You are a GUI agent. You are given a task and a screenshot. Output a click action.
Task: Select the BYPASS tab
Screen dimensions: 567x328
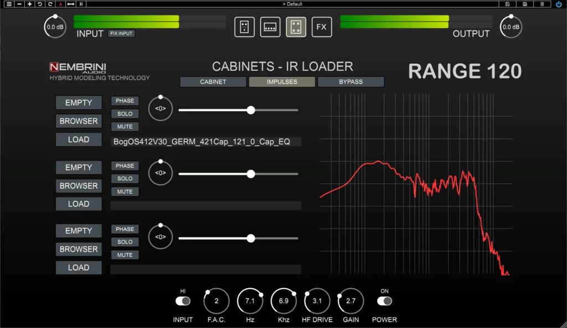pyautogui.click(x=350, y=82)
